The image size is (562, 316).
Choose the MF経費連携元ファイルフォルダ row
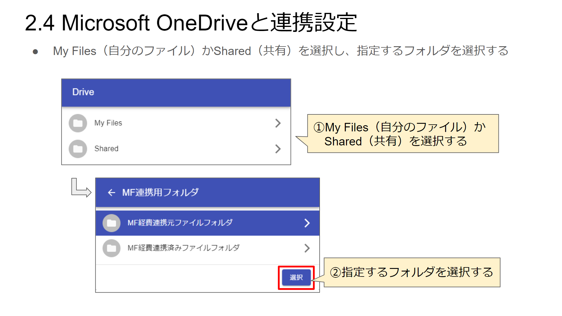pos(208,223)
